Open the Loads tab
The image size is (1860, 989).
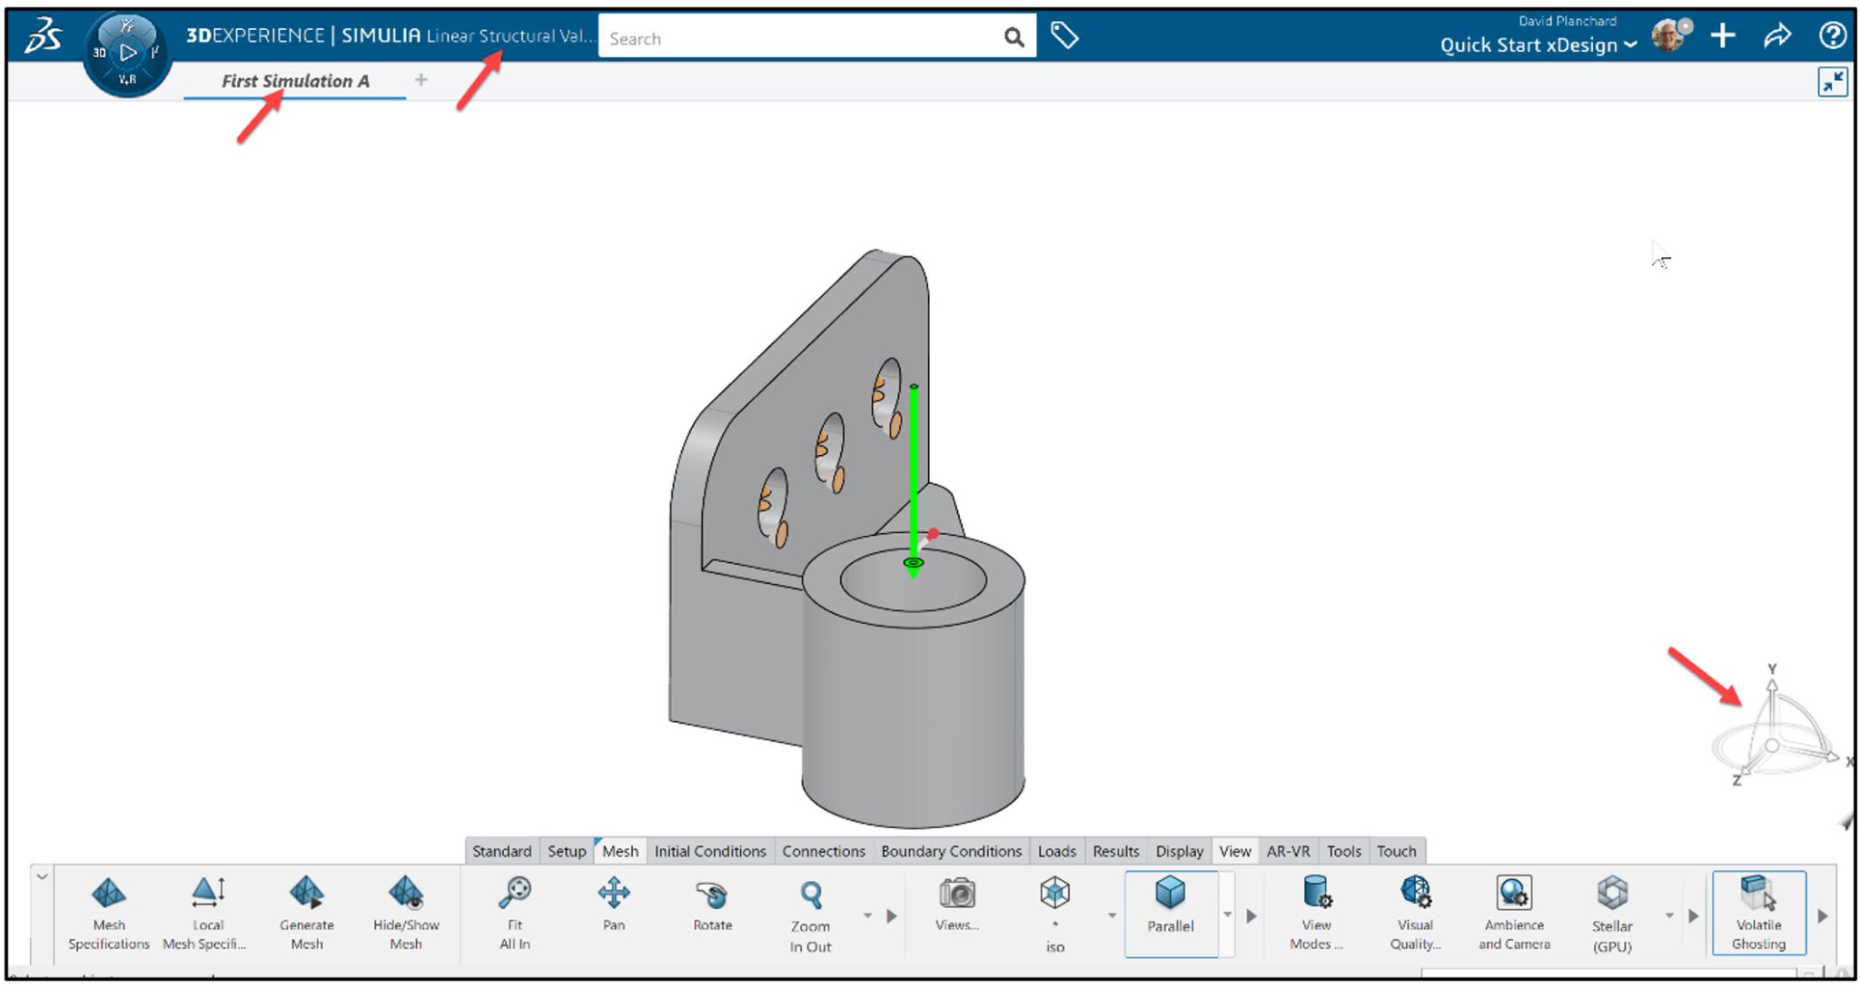(x=1058, y=851)
